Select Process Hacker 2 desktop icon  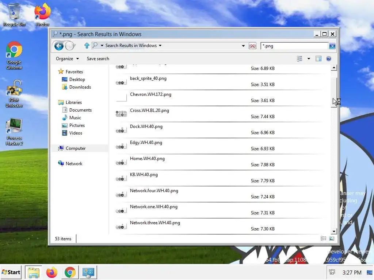tap(14, 132)
